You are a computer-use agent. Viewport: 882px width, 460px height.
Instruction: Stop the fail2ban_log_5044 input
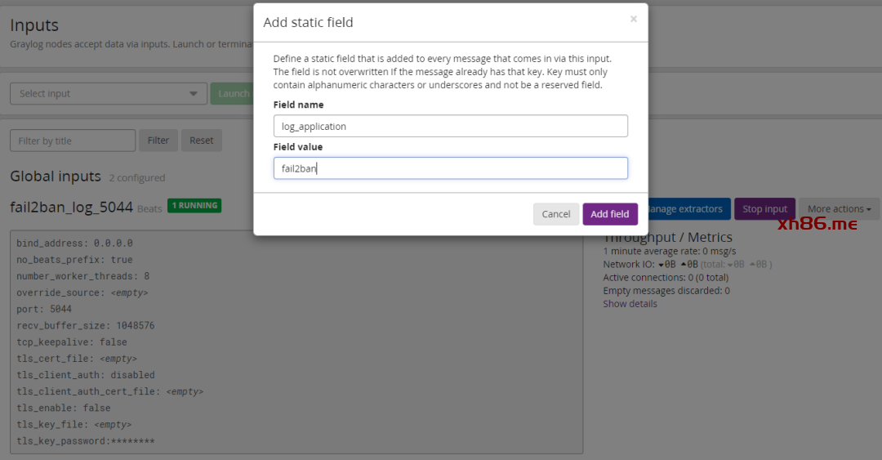764,209
